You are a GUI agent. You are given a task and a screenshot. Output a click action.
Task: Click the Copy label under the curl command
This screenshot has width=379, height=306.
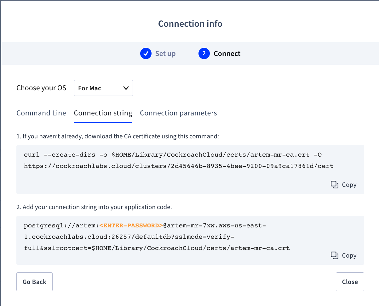[x=349, y=185]
